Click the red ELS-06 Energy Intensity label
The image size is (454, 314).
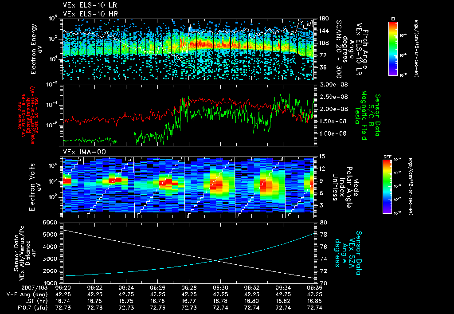click(28, 115)
